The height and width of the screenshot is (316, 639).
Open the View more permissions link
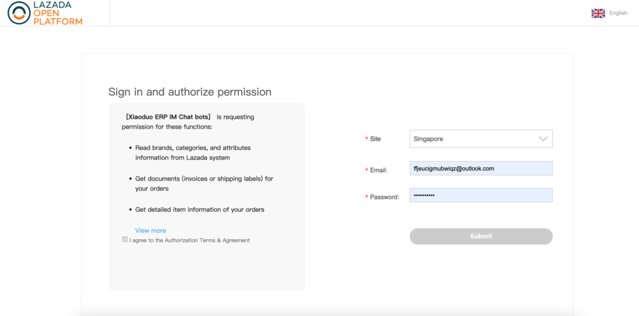click(x=150, y=230)
